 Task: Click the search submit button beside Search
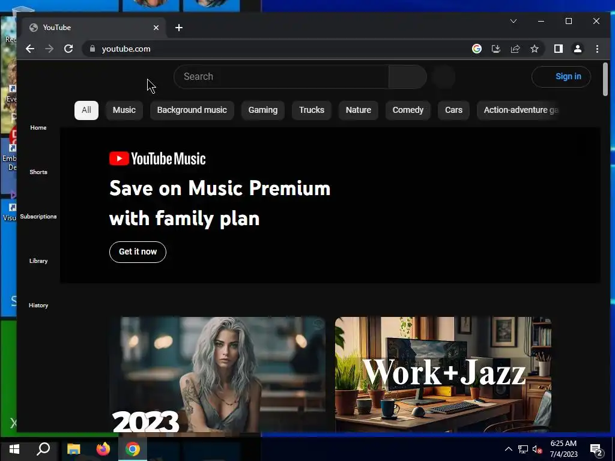coord(408,76)
